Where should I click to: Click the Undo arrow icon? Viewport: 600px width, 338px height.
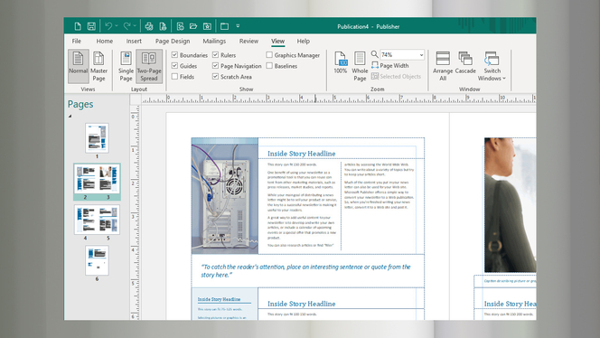pos(108,26)
